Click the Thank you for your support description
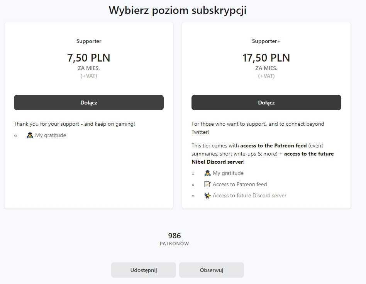Viewport: 366px width, 284px height. 75,124
